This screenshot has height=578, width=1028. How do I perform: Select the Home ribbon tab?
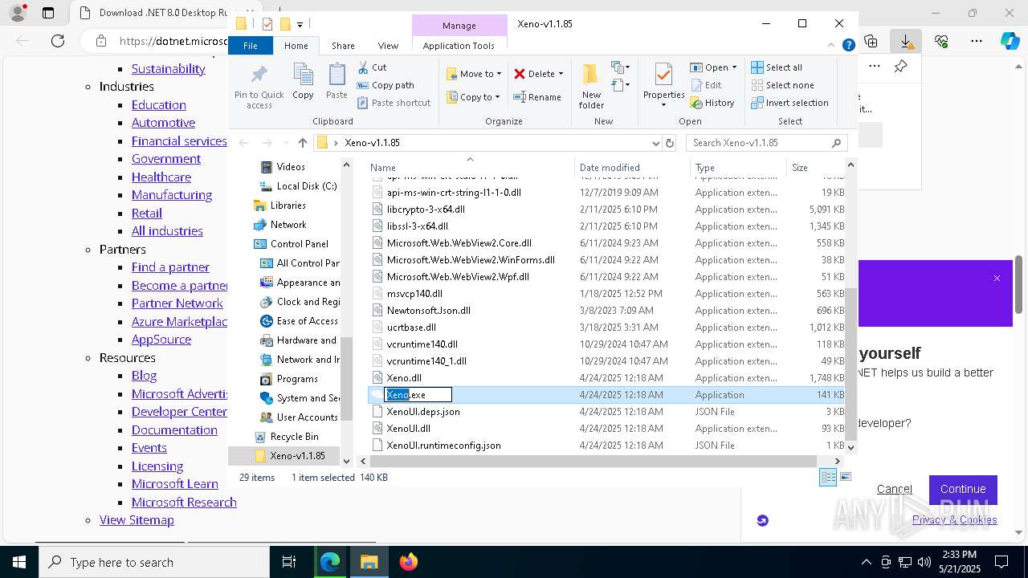tap(296, 46)
